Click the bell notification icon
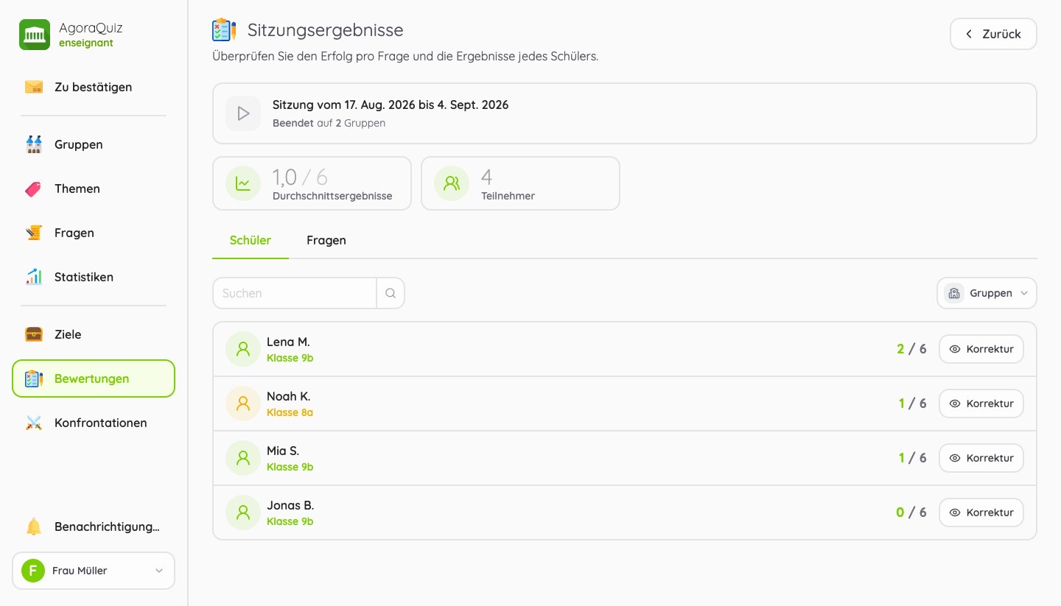The image size is (1061, 606). point(34,526)
